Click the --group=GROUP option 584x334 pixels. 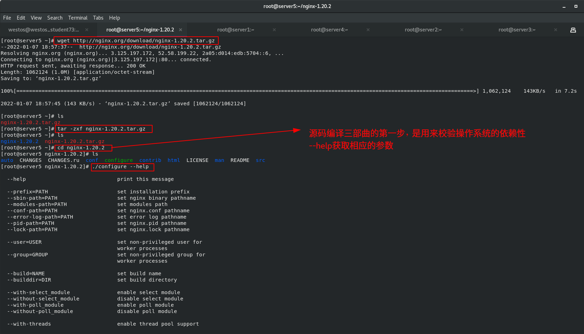pos(27,255)
